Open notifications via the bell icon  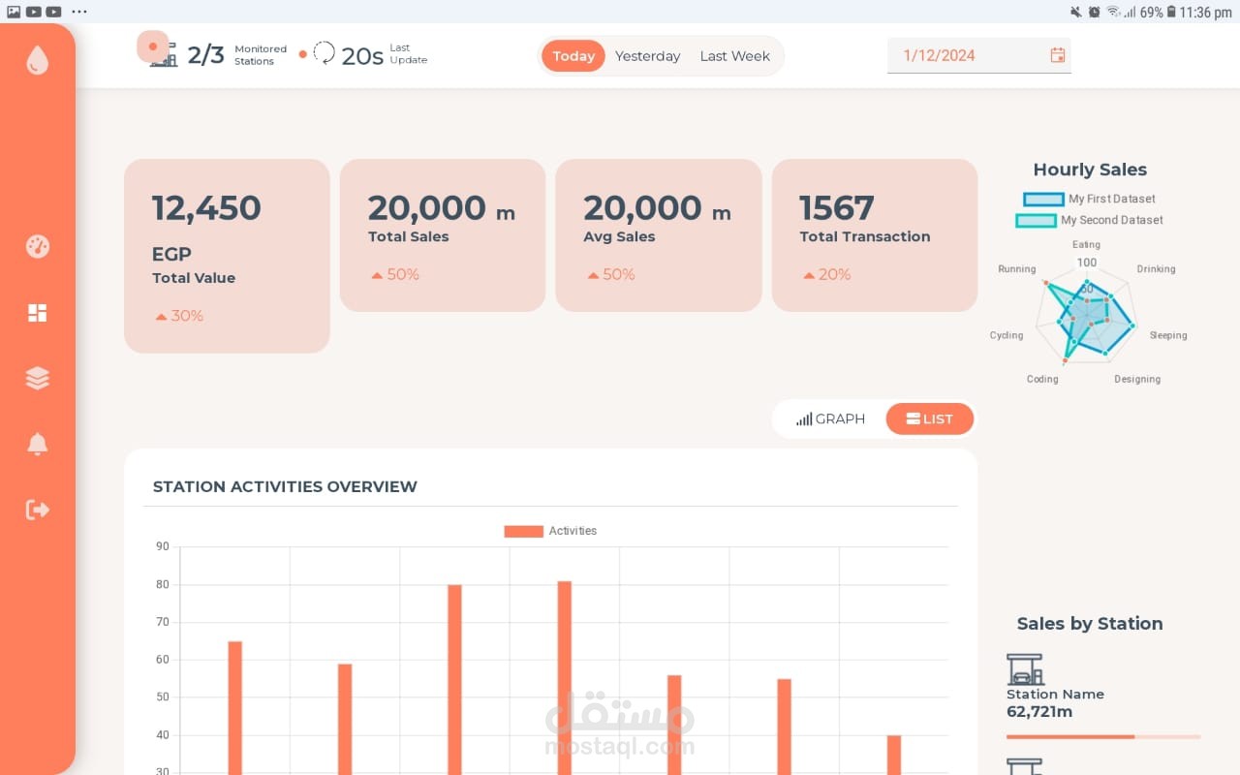click(x=37, y=444)
